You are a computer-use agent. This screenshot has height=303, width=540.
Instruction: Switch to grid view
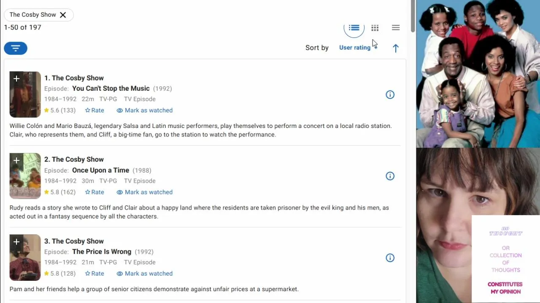[375, 28]
